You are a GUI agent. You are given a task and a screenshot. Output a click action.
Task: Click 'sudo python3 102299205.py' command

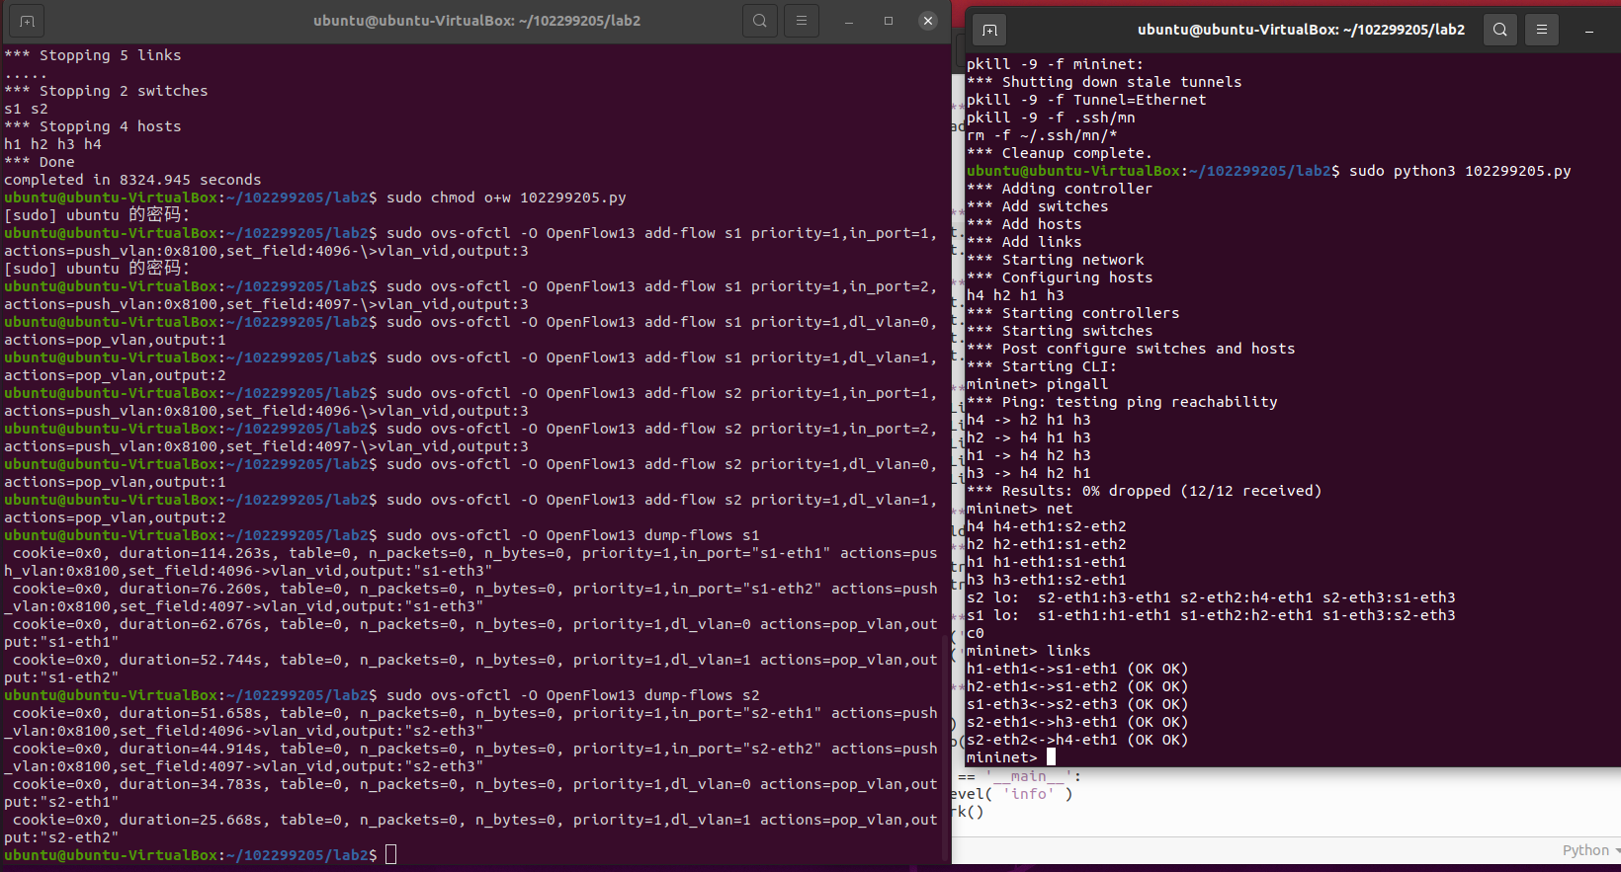pyautogui.click(x=1460, y=171)
